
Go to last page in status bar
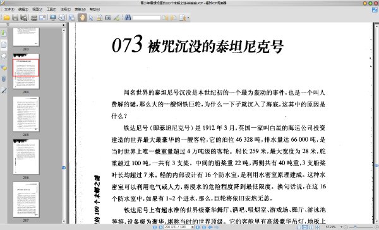(x=204, y=227)
